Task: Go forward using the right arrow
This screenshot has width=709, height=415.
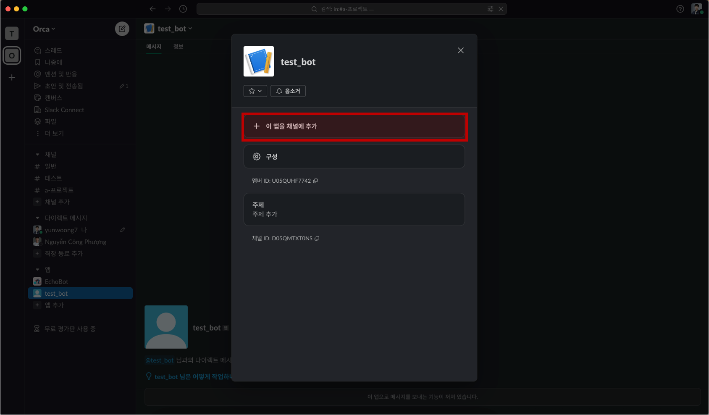Action: pos(168,9)
